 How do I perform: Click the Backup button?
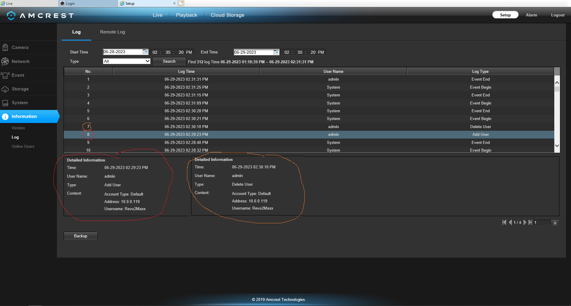[81, 236]
